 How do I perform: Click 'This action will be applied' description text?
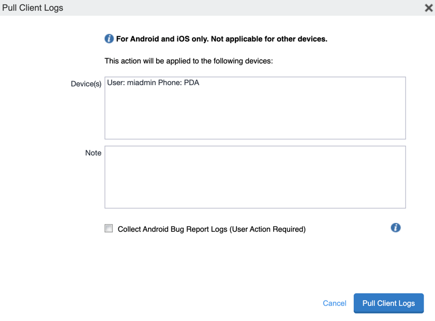[188, 61]
